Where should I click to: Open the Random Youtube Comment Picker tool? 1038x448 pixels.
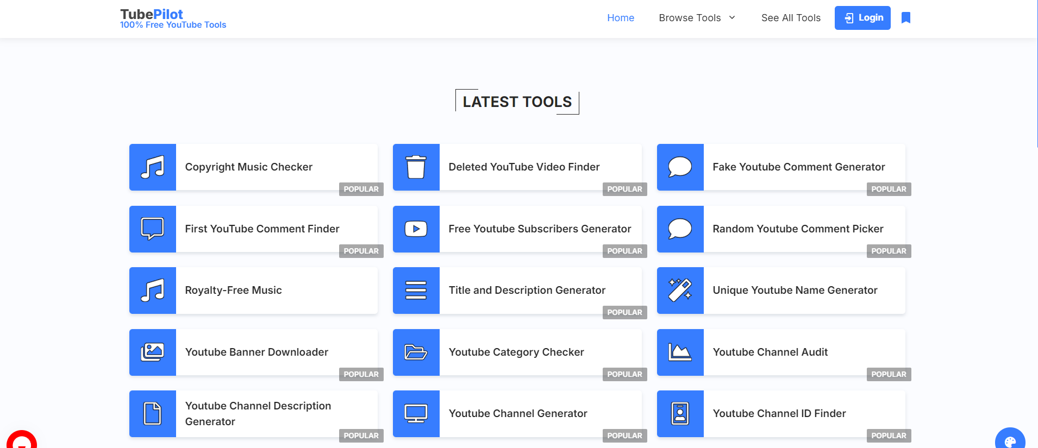(798, 229)
